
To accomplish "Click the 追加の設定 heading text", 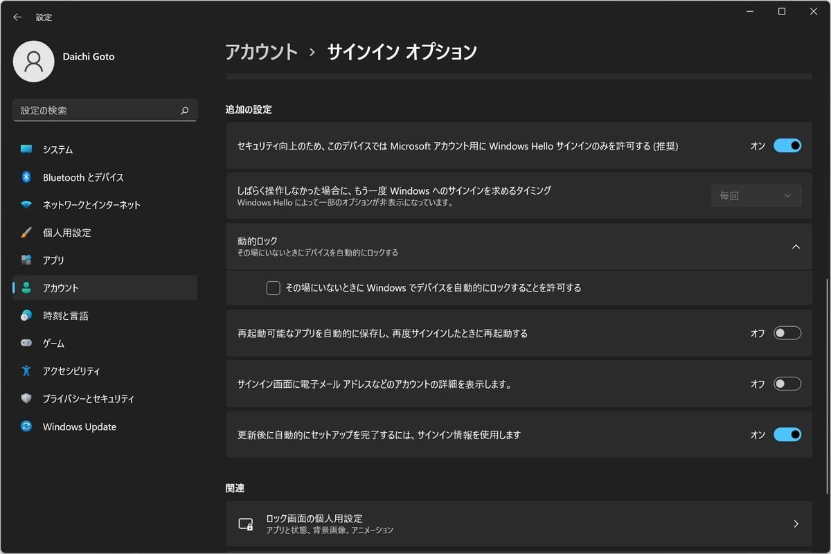I will coord(249,109).
